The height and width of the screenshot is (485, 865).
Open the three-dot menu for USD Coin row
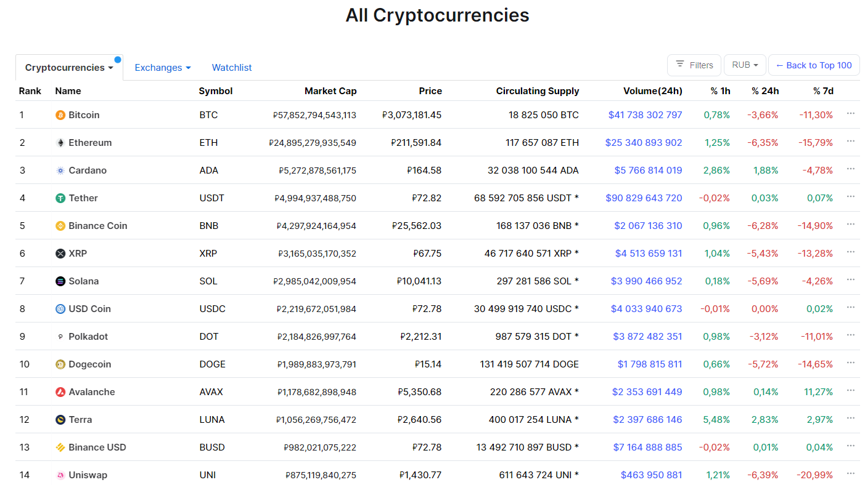[x=851, y=308]
